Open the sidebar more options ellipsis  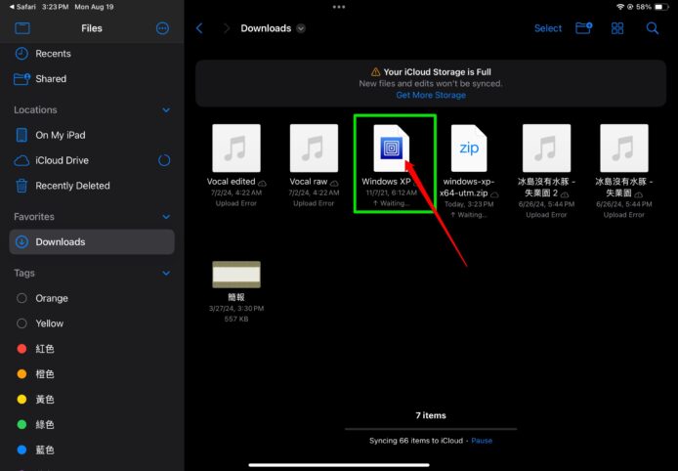[162, 28]
